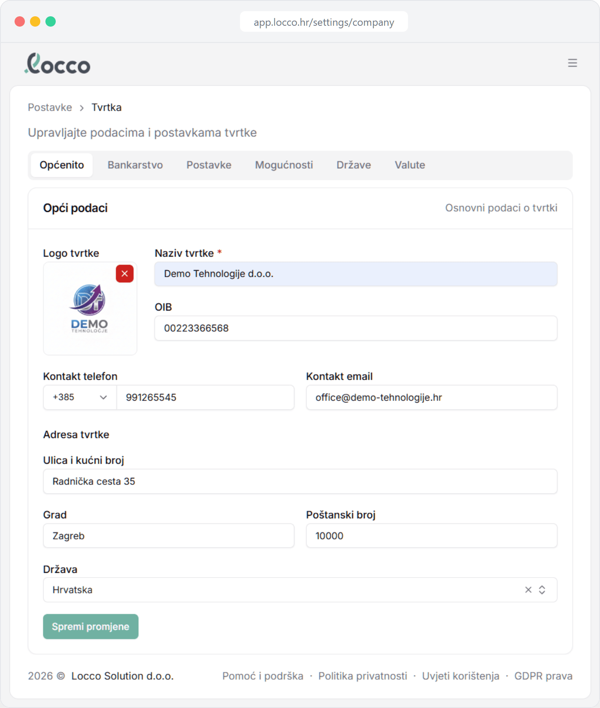Remove the company logo with red X
This screenshot has height=708, width=600.
[x=125, y=274]
